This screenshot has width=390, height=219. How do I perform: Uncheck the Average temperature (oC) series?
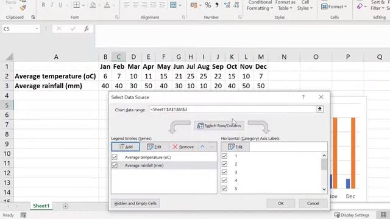click(115, 157)
